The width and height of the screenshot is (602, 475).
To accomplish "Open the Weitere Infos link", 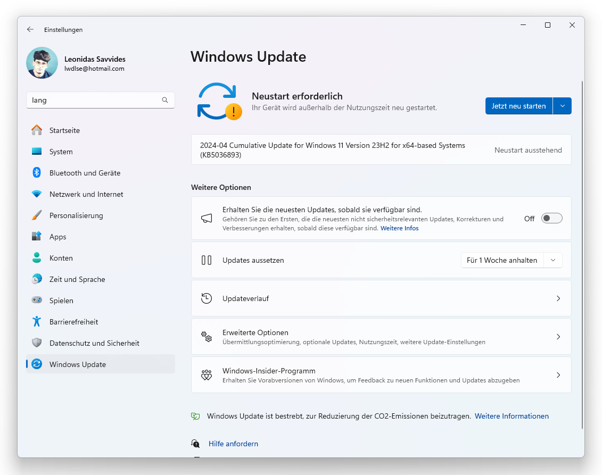I will point(399,228).
